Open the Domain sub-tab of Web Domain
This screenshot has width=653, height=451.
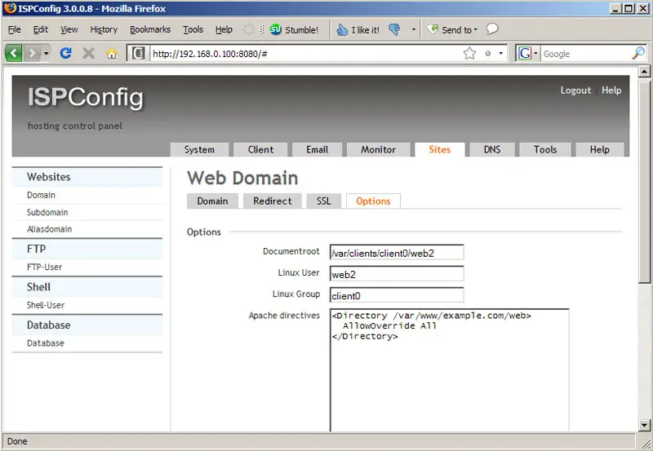[212, 201]
